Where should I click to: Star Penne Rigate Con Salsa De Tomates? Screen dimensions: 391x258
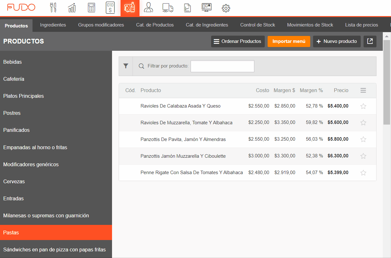[363, 173]
